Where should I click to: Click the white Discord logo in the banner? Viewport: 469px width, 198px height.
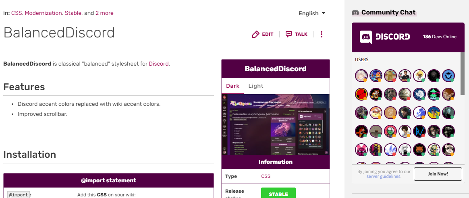366,37
